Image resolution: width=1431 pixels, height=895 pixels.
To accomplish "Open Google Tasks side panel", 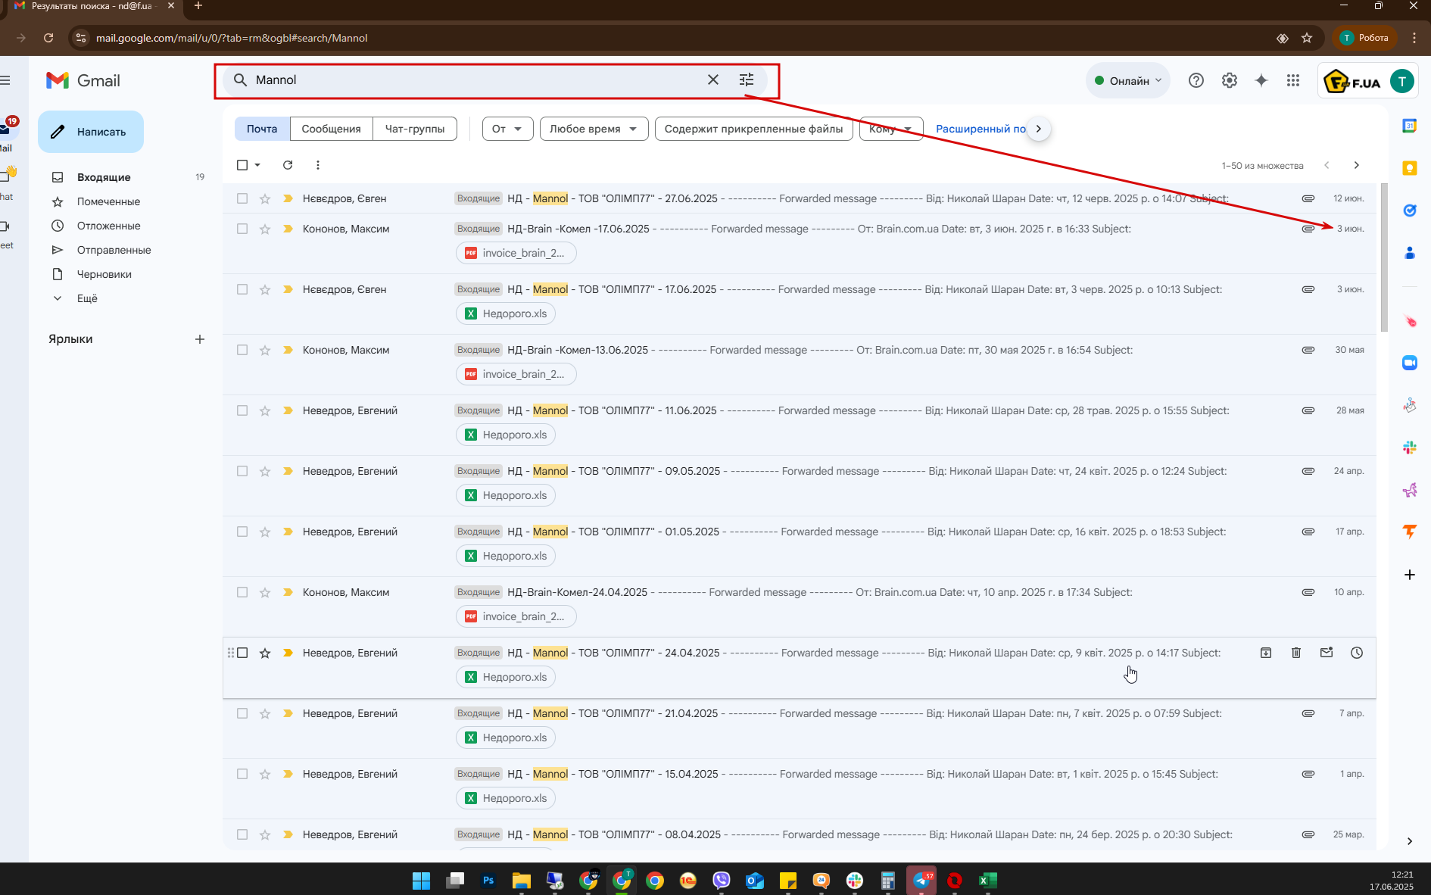I will pos(1410,210).
